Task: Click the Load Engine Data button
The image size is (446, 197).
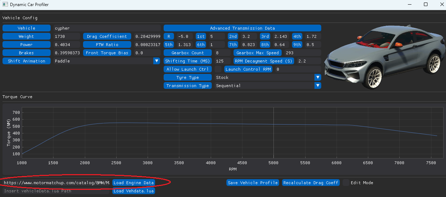Action: [134, 183]
